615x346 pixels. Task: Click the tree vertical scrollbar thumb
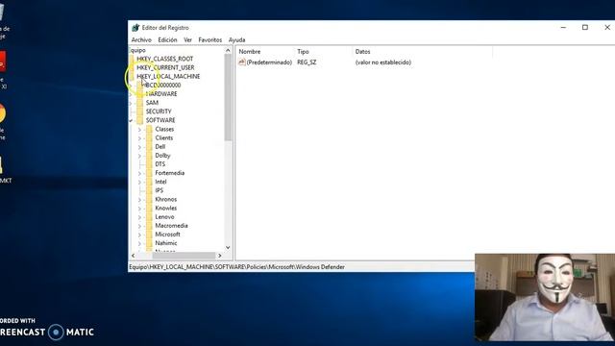(x=228, y=97)
